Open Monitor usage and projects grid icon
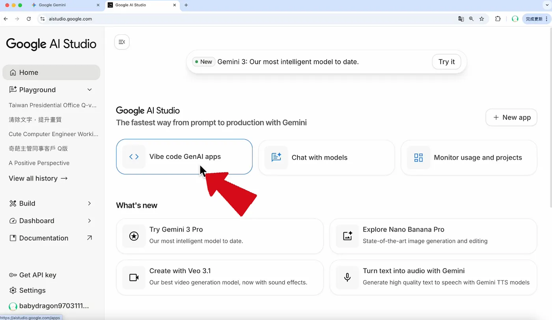 (x=418, y=157)
